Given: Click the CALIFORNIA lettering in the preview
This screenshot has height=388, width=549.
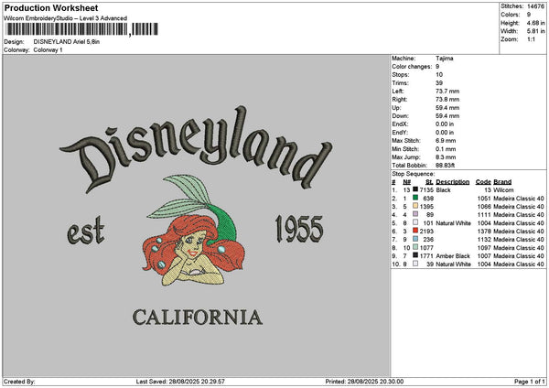Looking at the screenshot, I should click(x=198, y=318).
